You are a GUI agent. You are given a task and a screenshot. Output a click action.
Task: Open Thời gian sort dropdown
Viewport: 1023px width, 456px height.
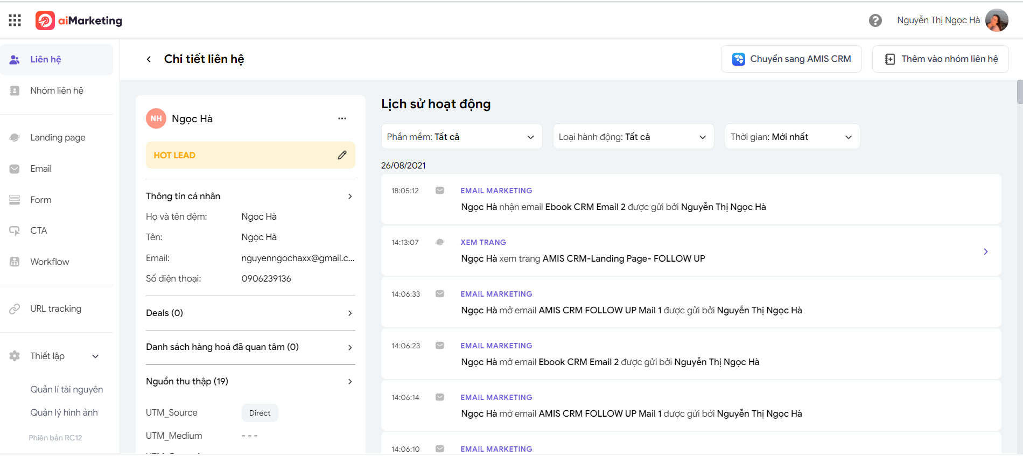click(792, 137)
